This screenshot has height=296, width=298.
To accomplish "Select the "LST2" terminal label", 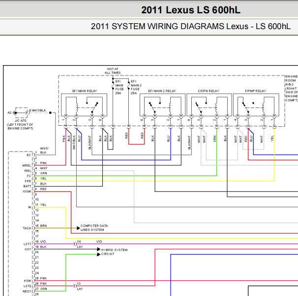I will tap(27, 286).
